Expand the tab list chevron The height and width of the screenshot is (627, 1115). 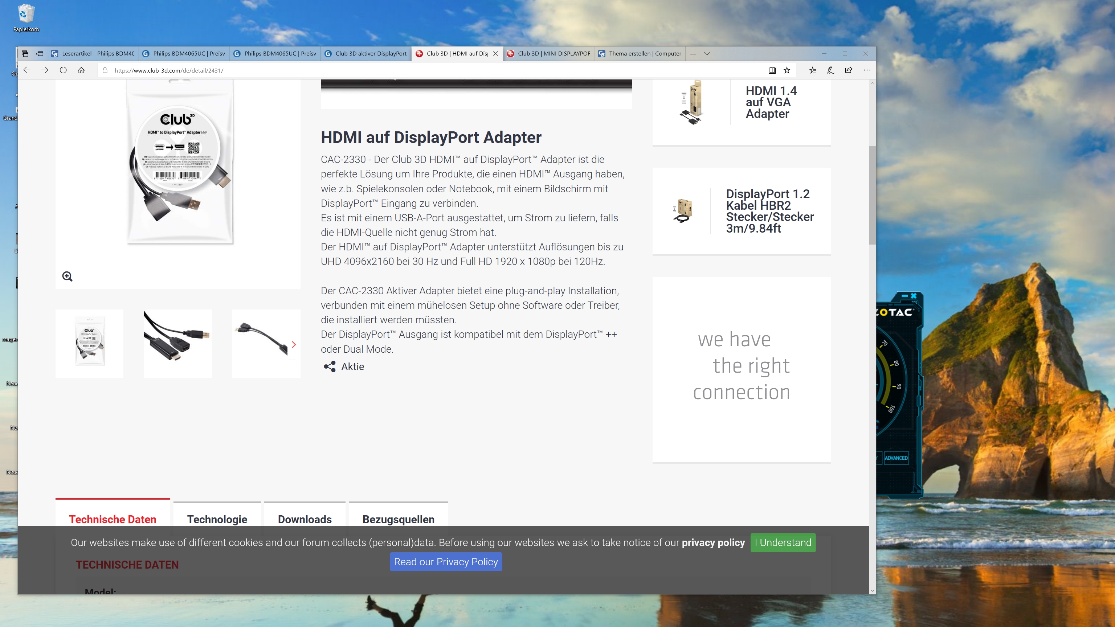(707, 54)
